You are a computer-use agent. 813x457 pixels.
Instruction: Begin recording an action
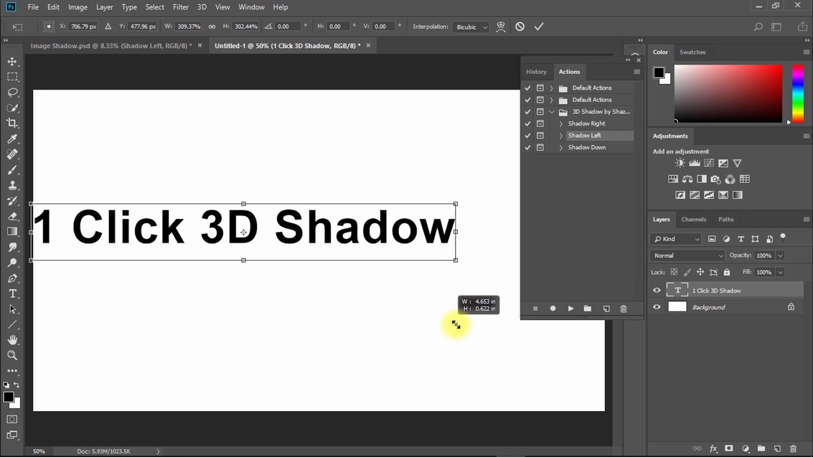point(553,308)
